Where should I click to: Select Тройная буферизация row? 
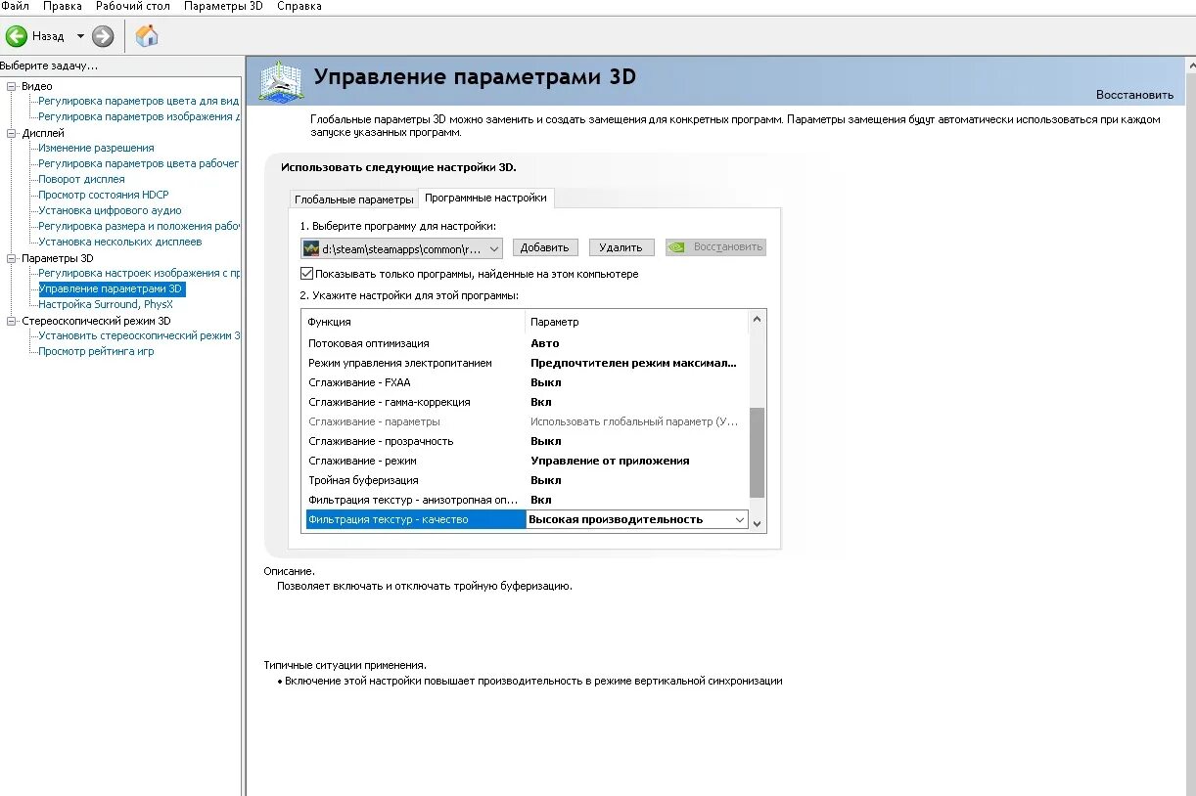527,480
